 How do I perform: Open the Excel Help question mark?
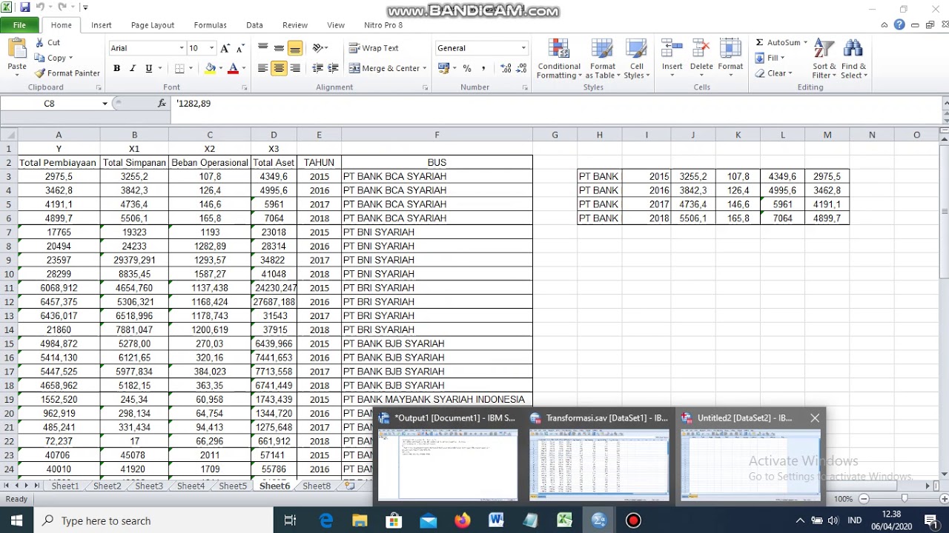[899, 25]
